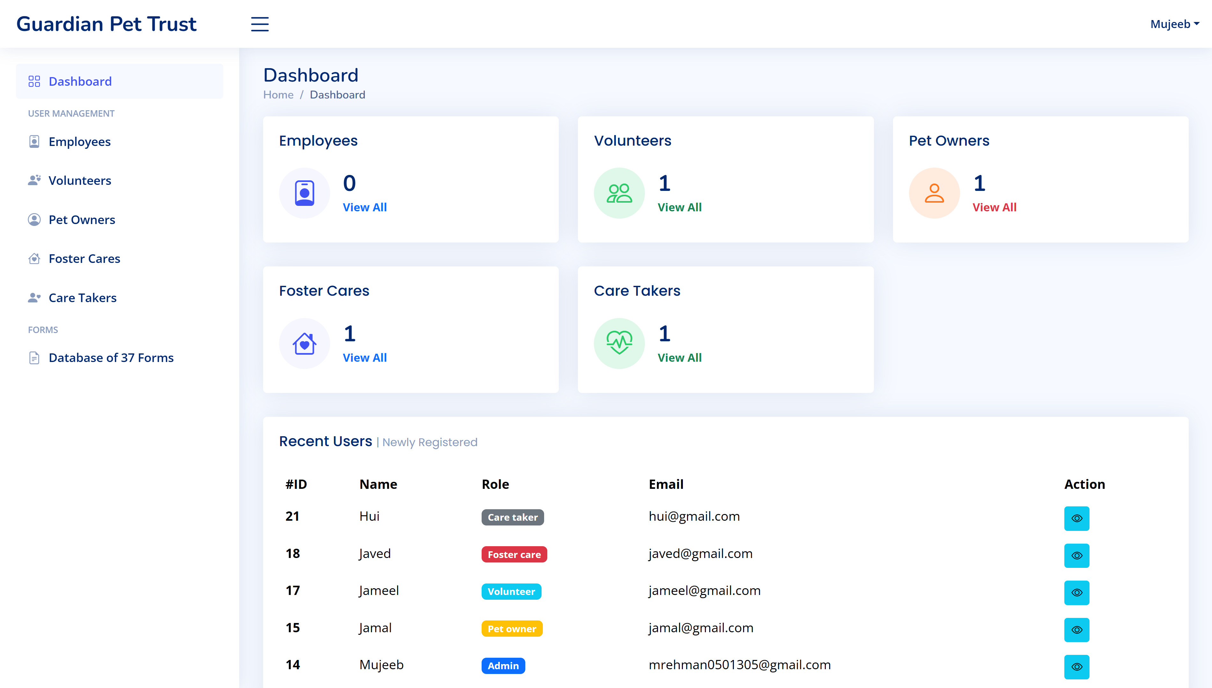1212x688 pixels.
Task: Click View All under Pet Owners
Action: (994, 207)
